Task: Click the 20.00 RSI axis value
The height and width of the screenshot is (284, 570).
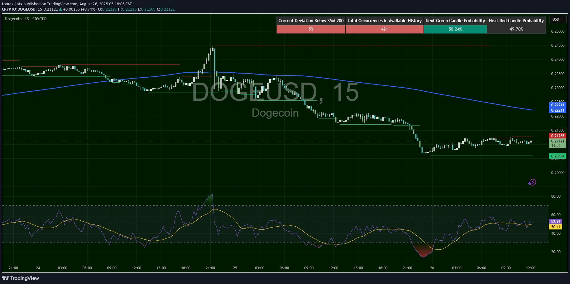Action: (556, 252)
